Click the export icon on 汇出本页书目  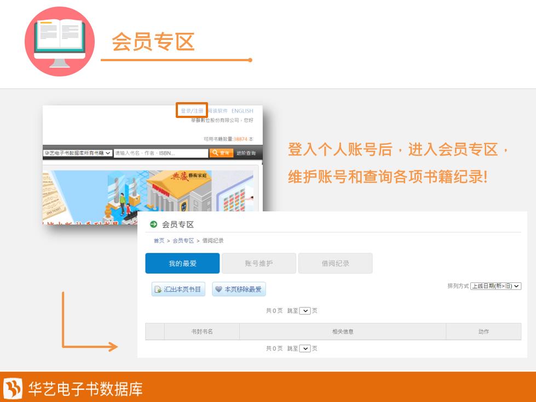click(158, 289)
